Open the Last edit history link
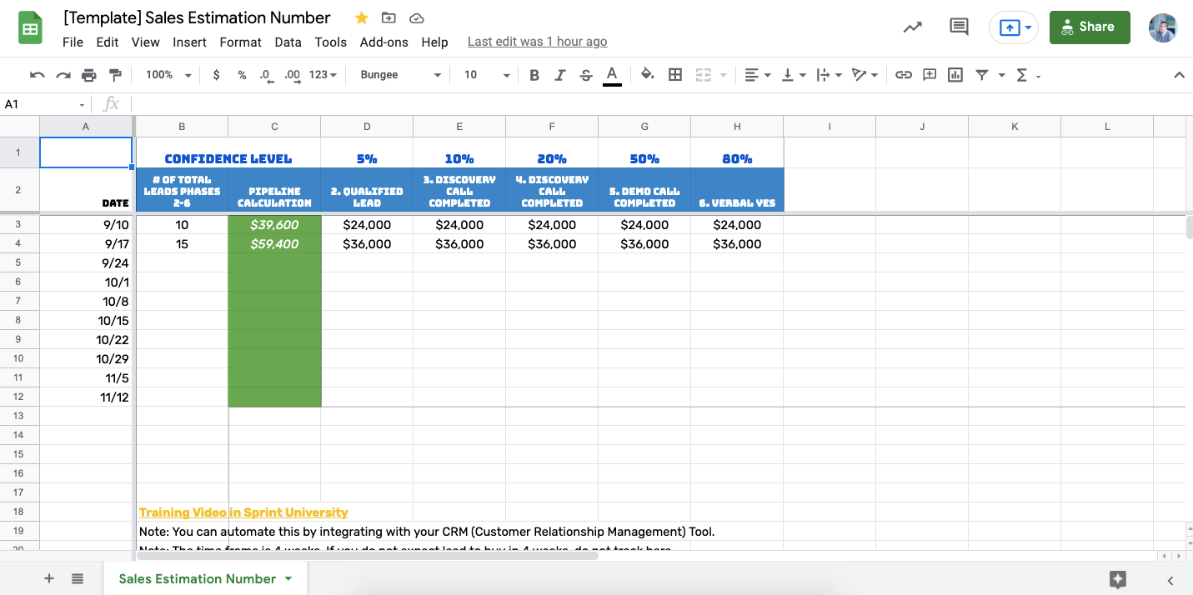Image resolution: width=1193 pixels, height=595 pixels. point(537,42)
